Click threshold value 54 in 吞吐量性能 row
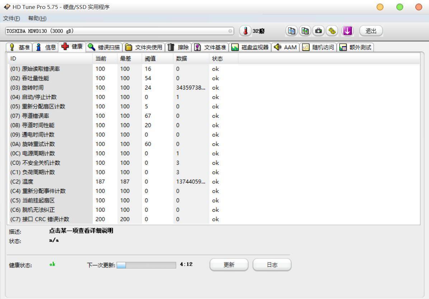Image resolution: width=429 pixels, height=299 pixels. 148,78
